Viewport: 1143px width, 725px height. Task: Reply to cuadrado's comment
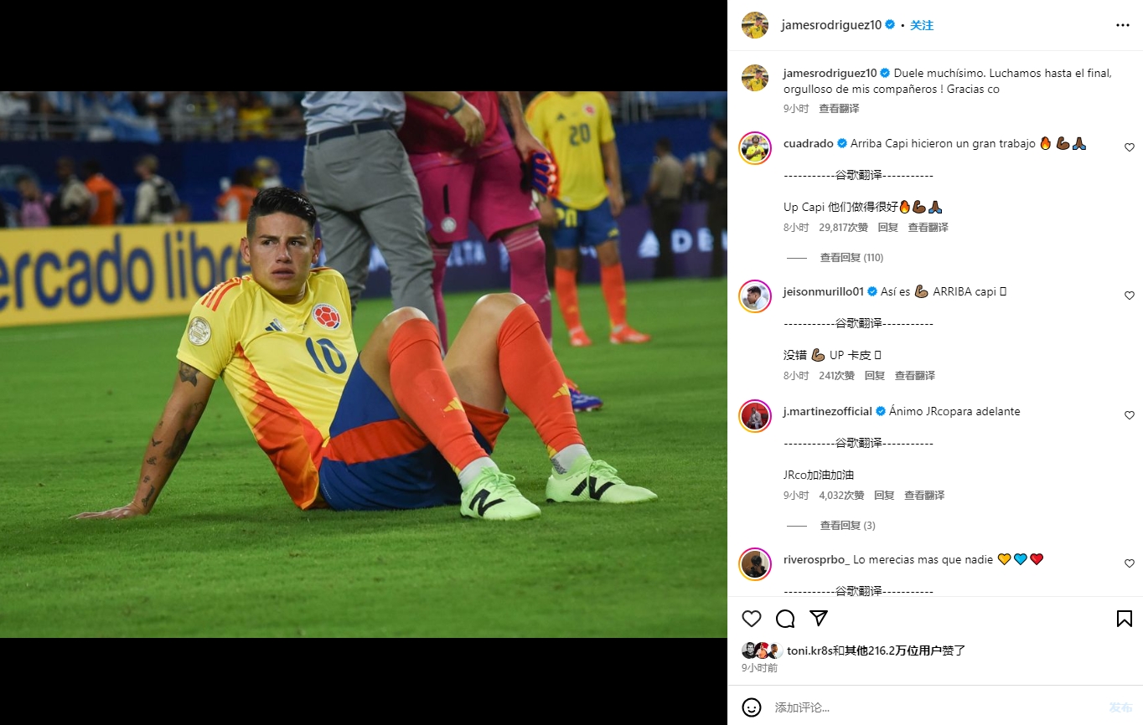(887, 228)
